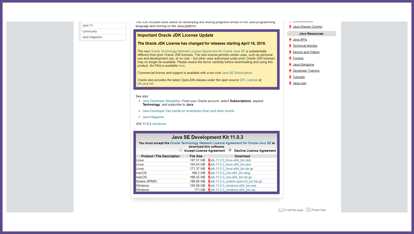Image resolution: width=414 pixels, height=234 pixels.
Task: Download jdk-11.0.3_linux-x64_bin.deb
Action: click(x=231, y=160)
